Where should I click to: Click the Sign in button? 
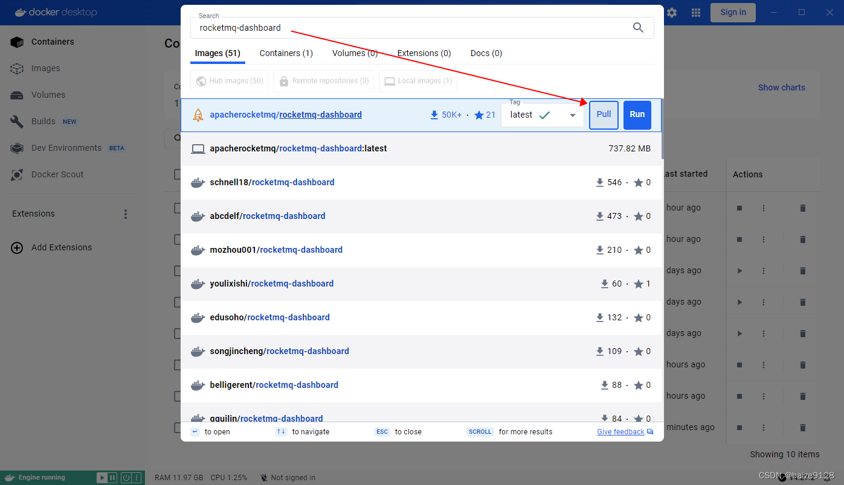pos(733,13)
